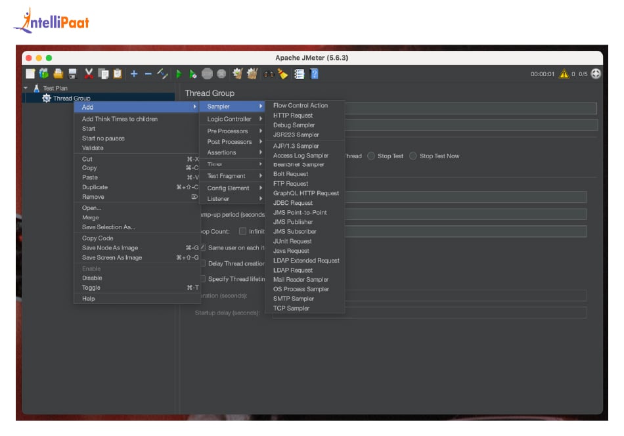This screenshot has height=436, width=624.
Task: Click the Ramp-up period input field
Action: point(465,215)
